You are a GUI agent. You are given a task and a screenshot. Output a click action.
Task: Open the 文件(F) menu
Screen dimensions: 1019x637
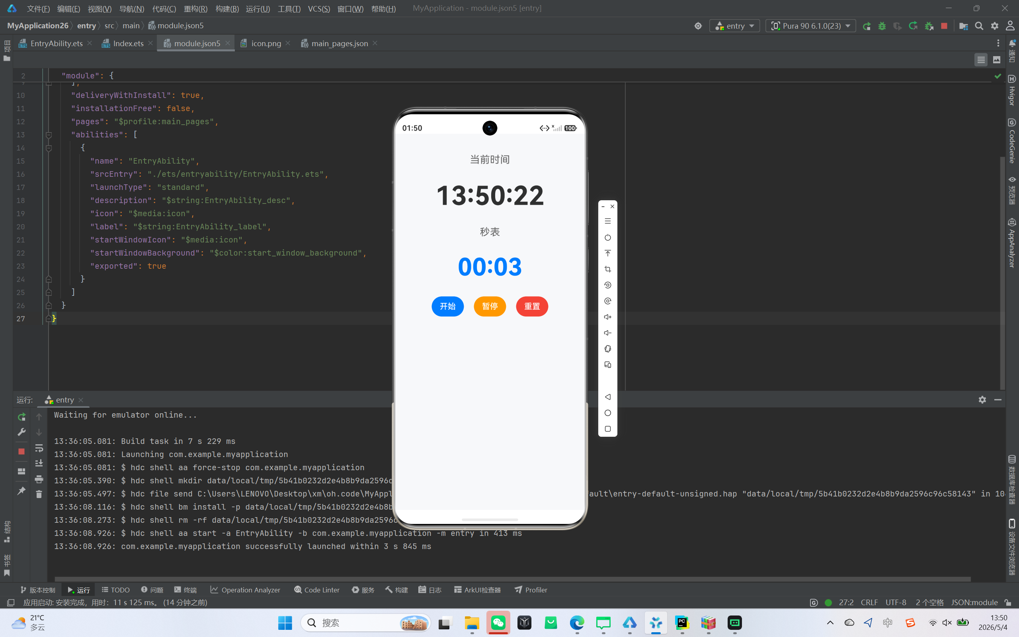tap(38, 9)
